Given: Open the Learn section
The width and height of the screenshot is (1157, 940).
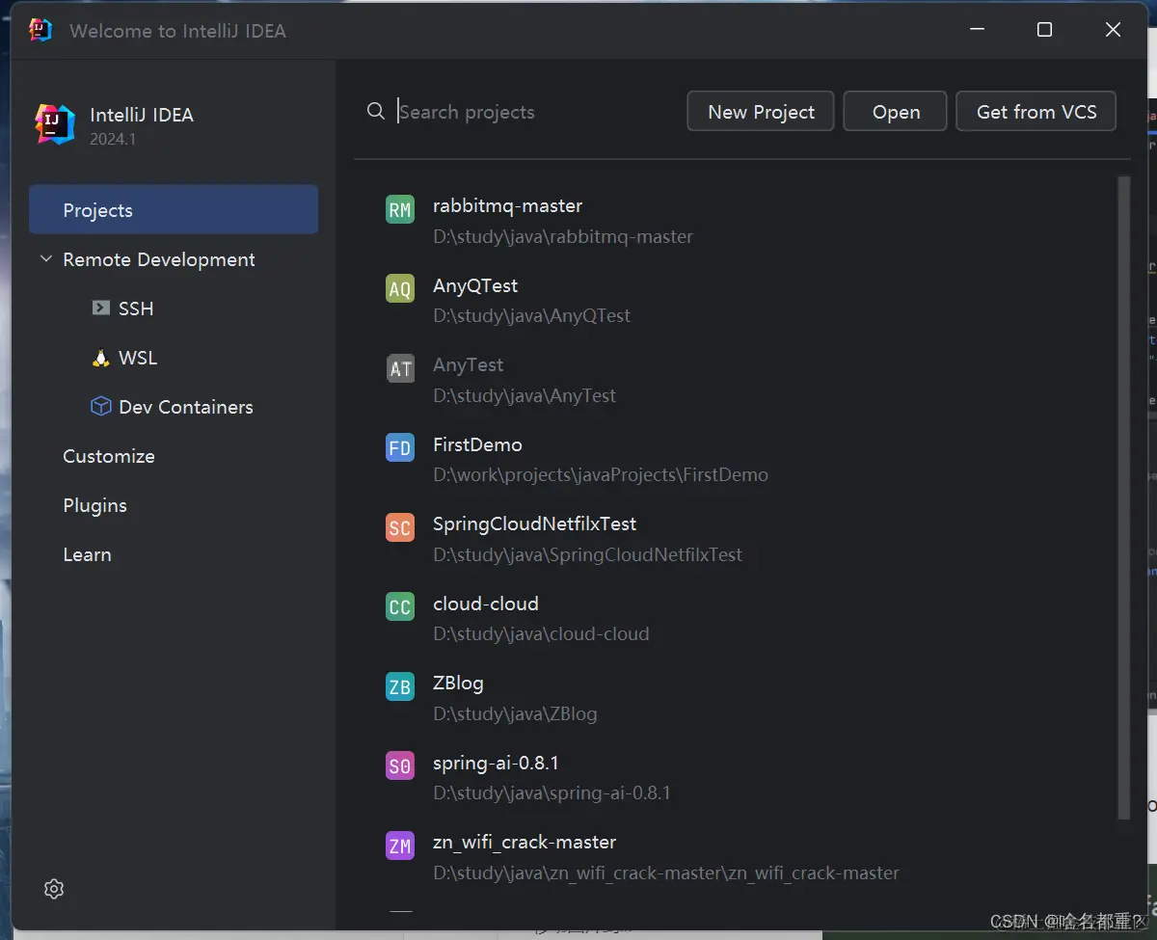Looking at the screenshot, I should click(87, 554).
